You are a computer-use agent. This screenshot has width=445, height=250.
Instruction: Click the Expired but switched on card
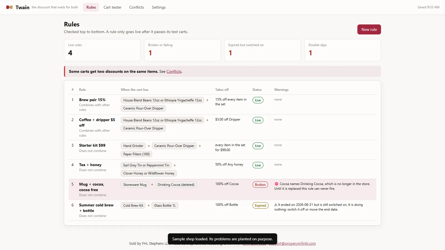(x=263, y=50)
